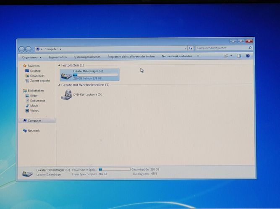280x209 pixels.
Task: Click the used space bar in details pane
Action: [x=115, y=169]
